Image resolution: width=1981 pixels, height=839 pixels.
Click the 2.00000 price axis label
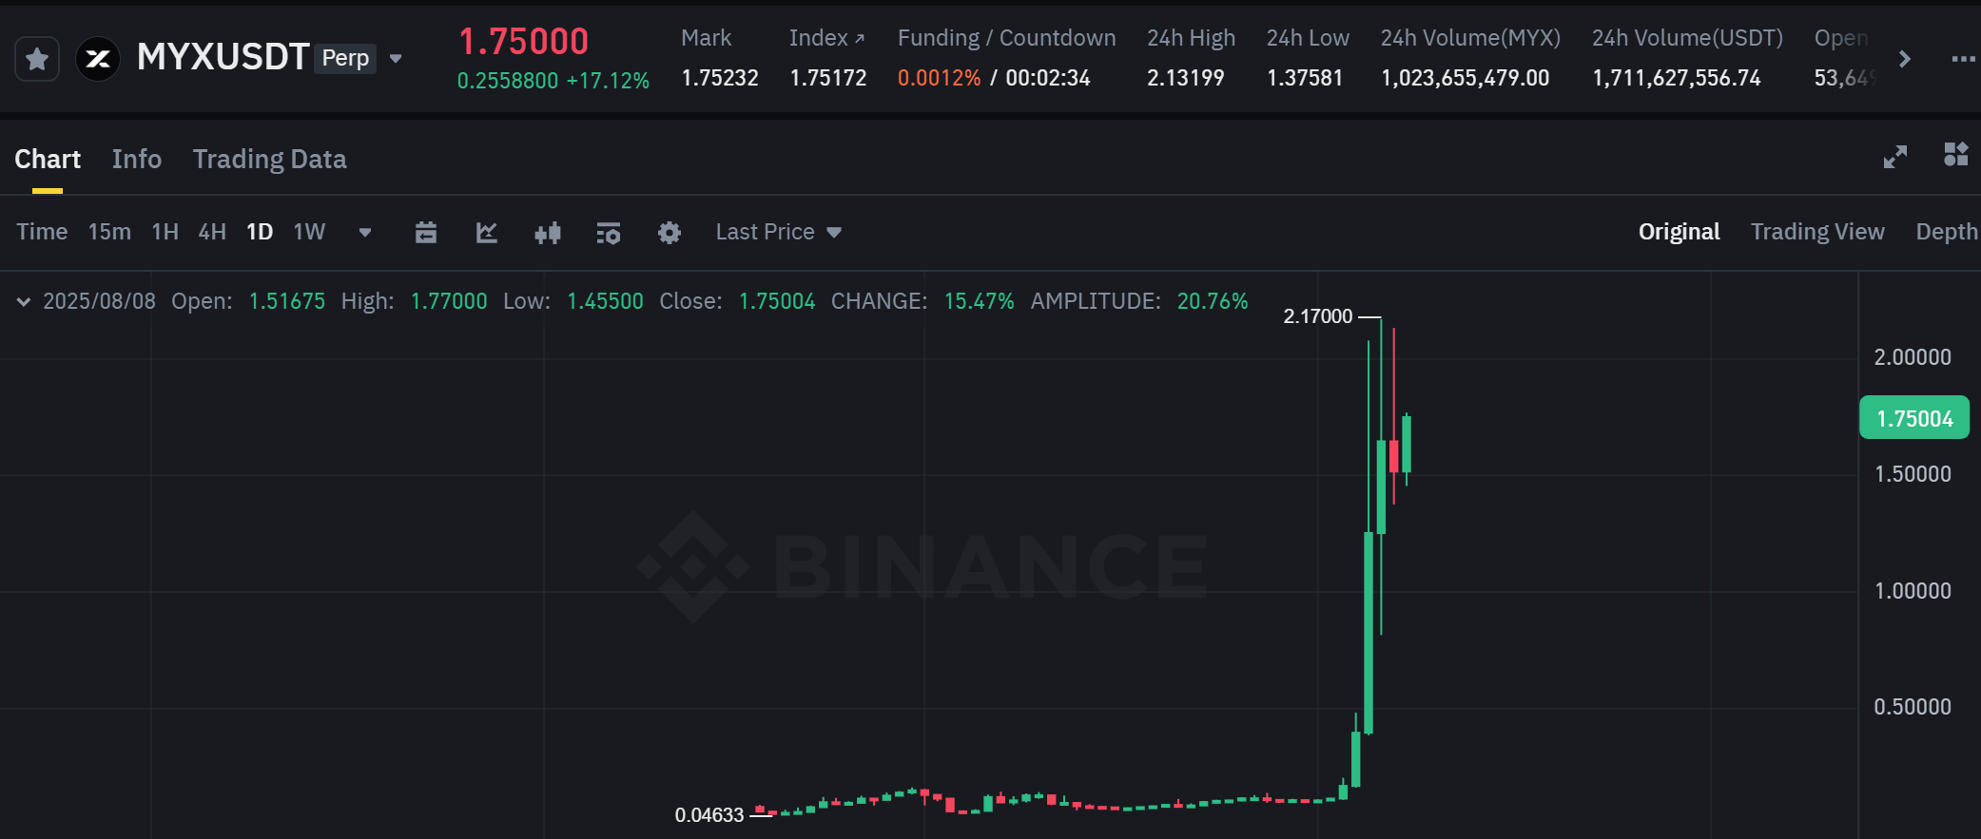click(x=1913, y=357)
